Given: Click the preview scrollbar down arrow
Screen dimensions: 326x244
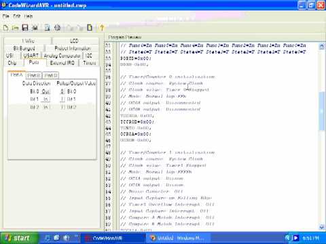Looking at the screenshot, I should pos(322,227).
